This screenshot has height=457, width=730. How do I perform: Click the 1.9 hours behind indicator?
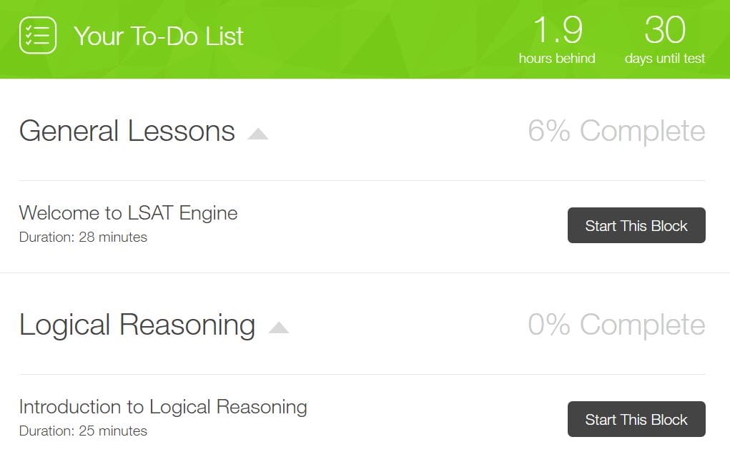pyautogui.click(x=558, y=39)
